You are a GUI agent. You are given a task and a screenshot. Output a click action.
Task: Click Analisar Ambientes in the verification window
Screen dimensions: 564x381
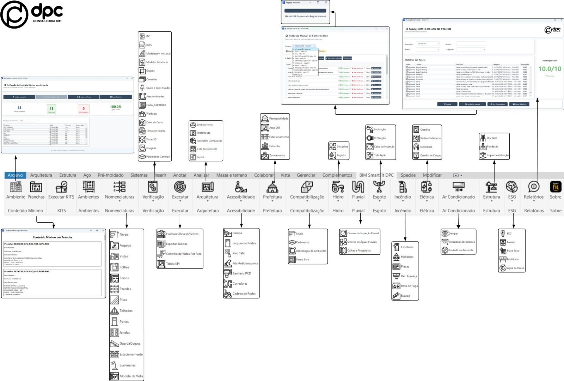pos(19,97)
